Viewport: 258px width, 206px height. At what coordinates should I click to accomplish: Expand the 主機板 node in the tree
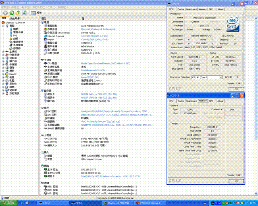[x=3, y=51]
